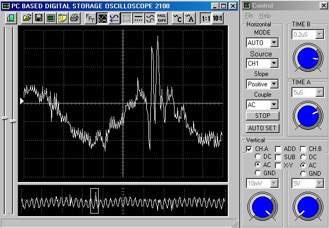This screenshot has width=329, height=228.
Task: Click the Print icon in toolbar
Action: coord(74,18)
